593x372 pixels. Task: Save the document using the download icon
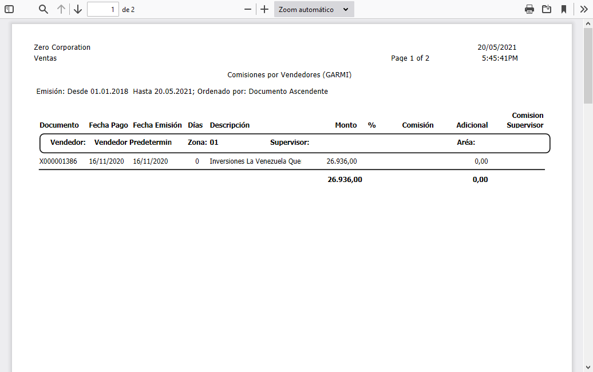point(546,9)
